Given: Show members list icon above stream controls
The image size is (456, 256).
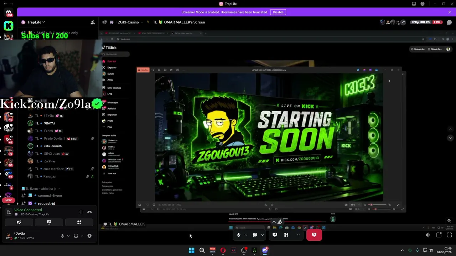Looking at the screenshot, I should (x=280, y=222).
